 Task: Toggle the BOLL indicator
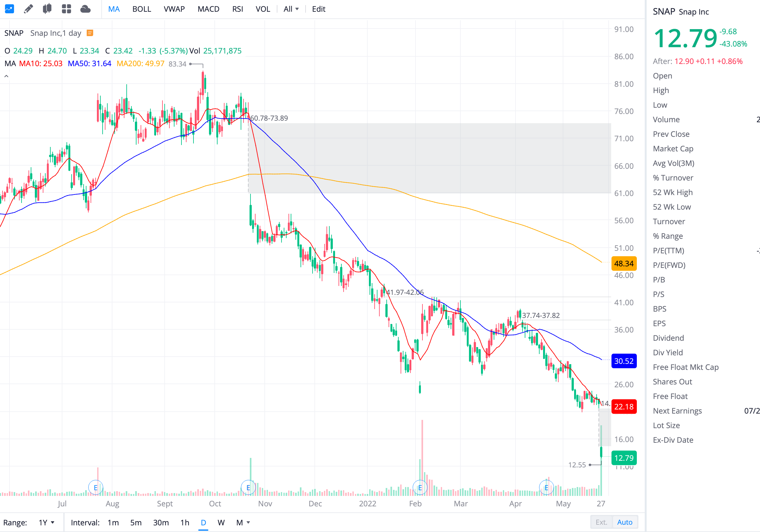pos(142,9)
